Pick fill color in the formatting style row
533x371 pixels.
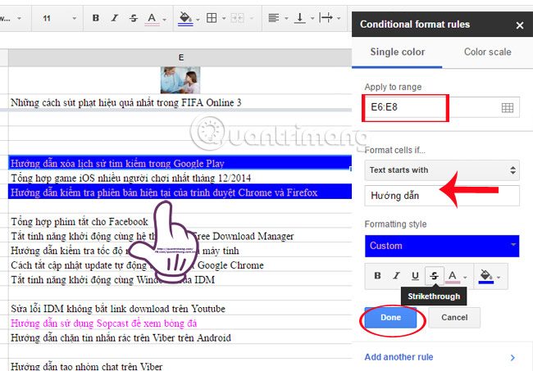486,276
